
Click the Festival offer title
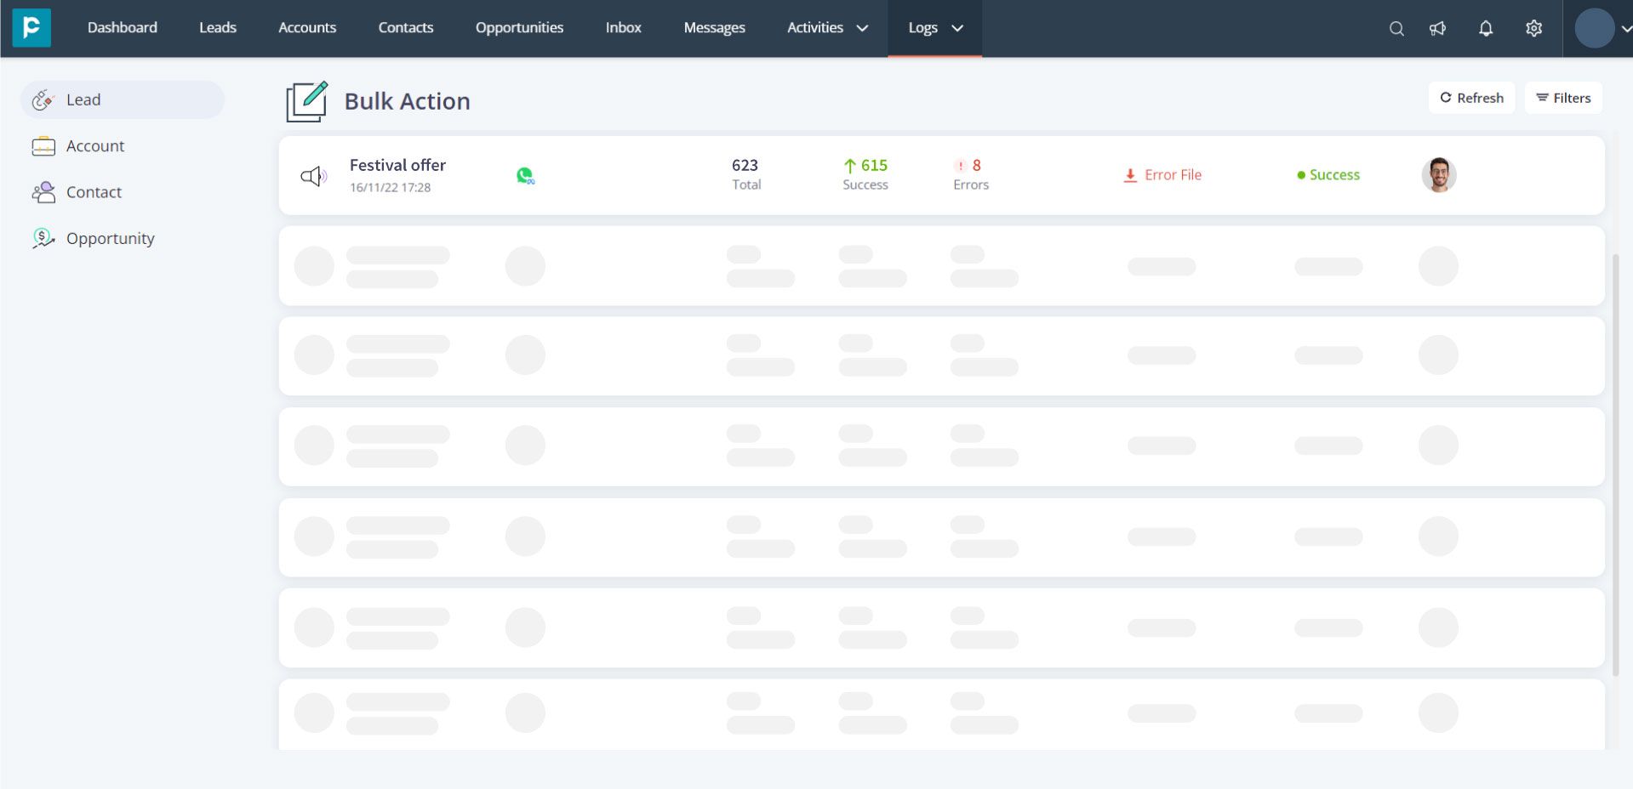coord(397,165)
